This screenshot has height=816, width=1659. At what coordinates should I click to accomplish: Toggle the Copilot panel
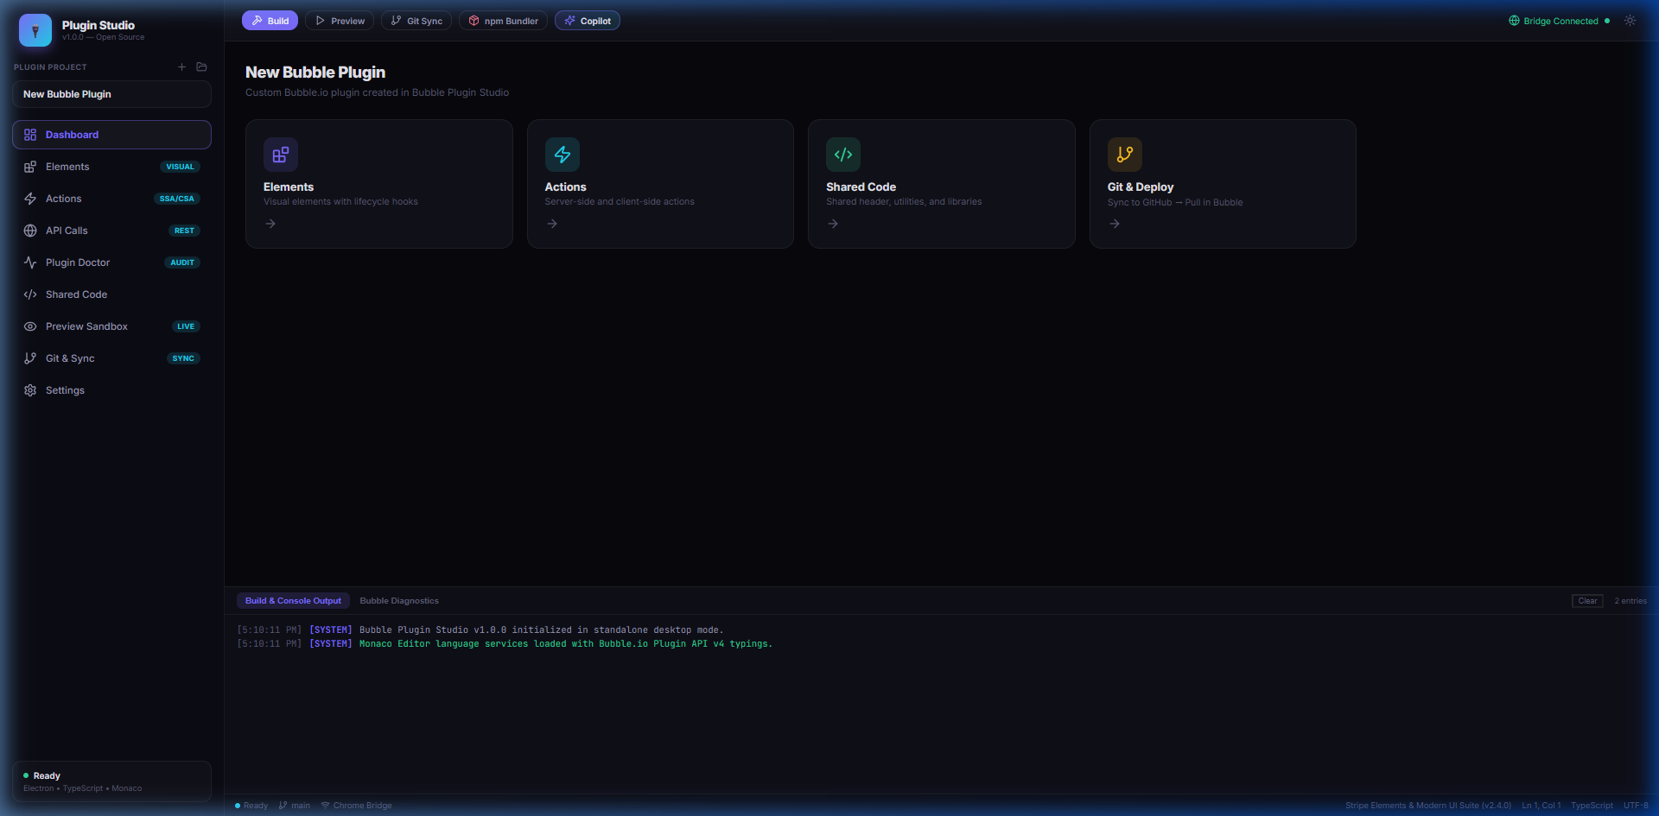(588, 21)
